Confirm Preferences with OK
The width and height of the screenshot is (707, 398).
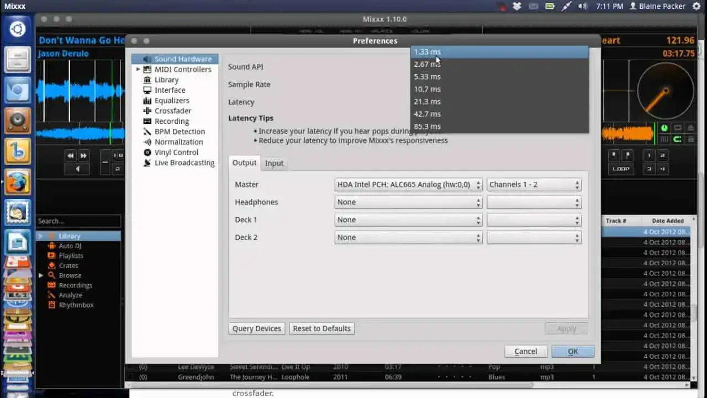573,351
